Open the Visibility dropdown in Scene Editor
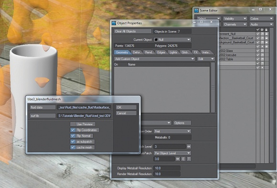277x188 pixels. click(235, 19)
